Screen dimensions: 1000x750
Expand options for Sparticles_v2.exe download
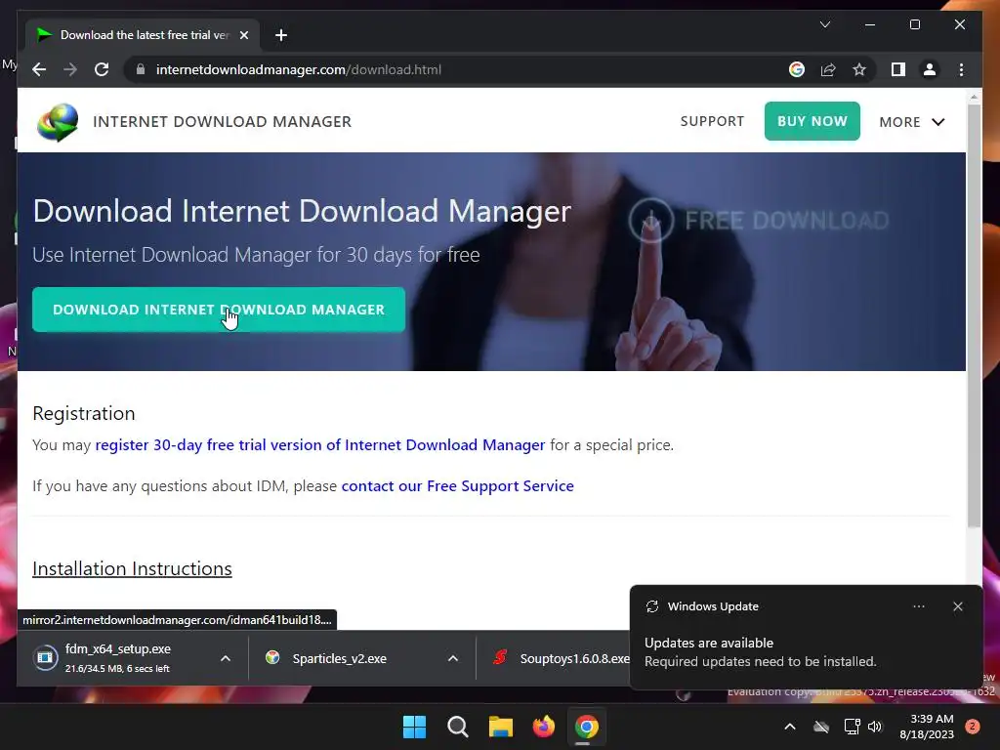453,658
